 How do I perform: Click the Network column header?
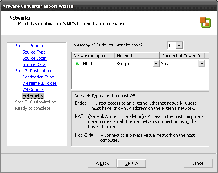tap(137, 56)
